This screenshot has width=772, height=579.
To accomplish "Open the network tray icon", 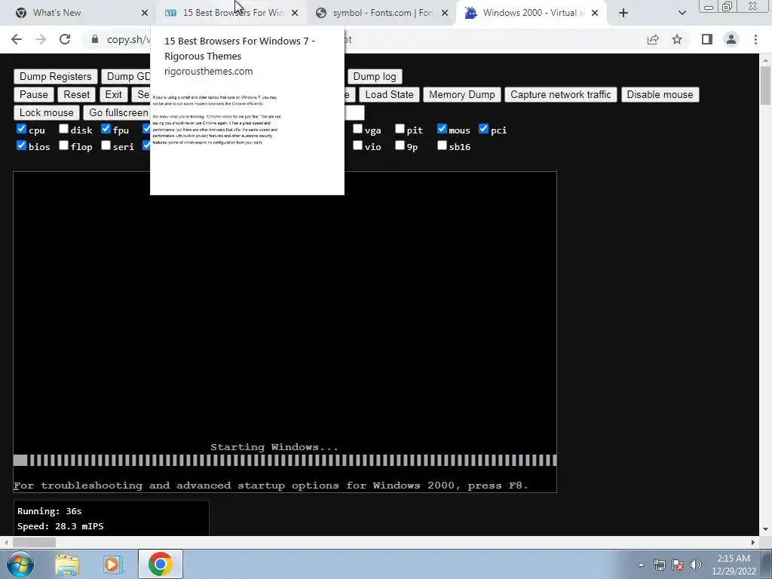I will tap(659, 565).
